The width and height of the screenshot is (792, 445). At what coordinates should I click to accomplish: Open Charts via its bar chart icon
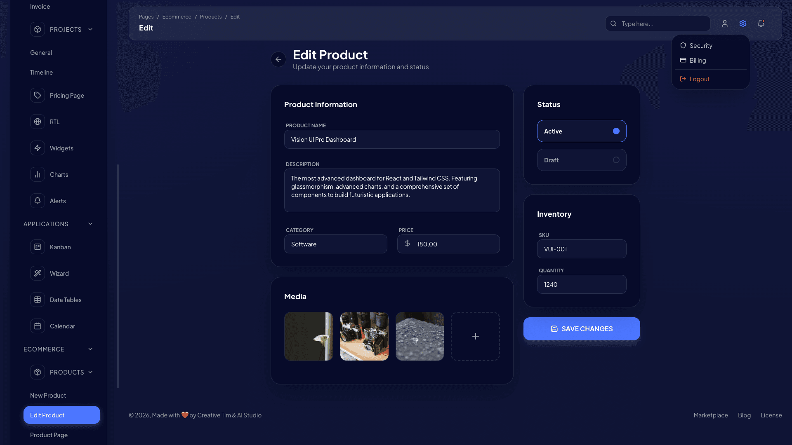tap(38, 174)
